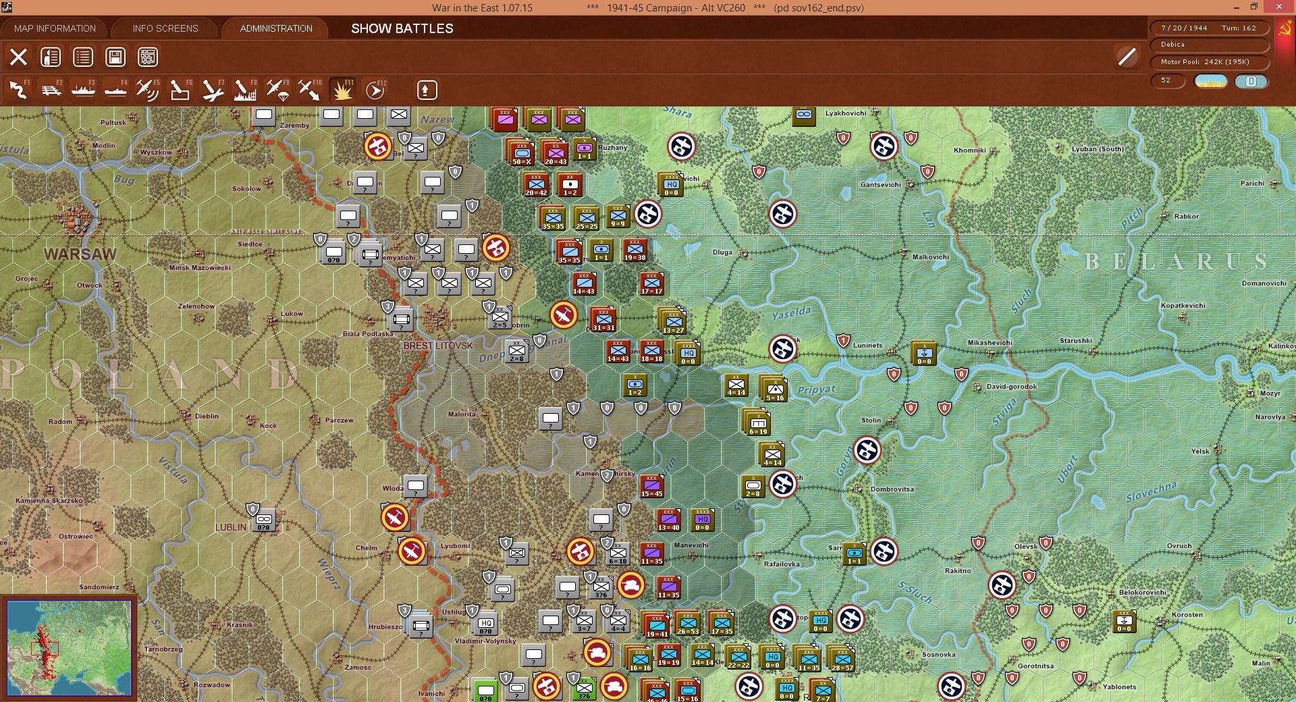This screenshot has width=1296, height=702.
Task: Open the MAP INFORMATION tab
Action: [55, 28]
